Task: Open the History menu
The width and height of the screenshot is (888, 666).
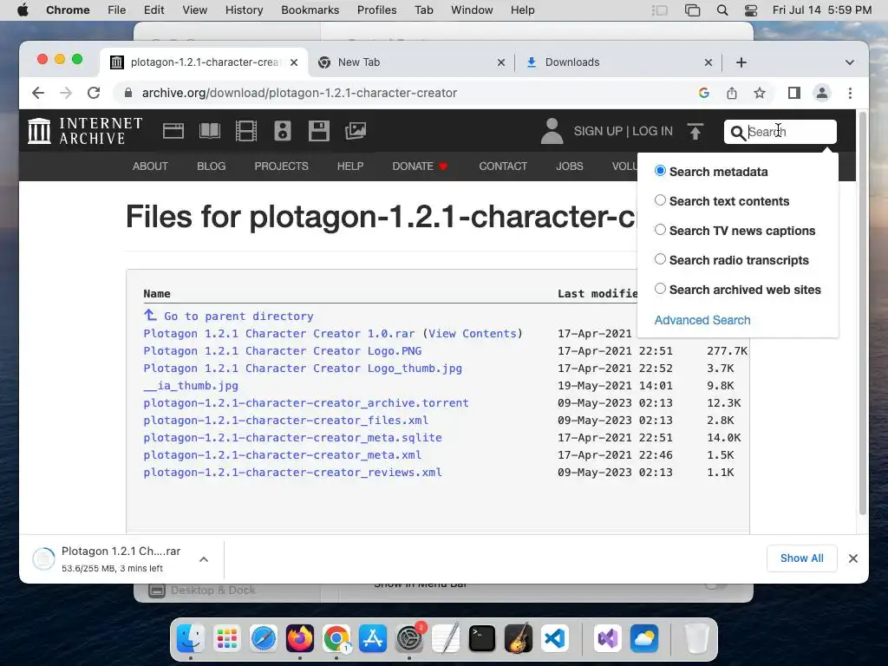Action: coord(244,10)
